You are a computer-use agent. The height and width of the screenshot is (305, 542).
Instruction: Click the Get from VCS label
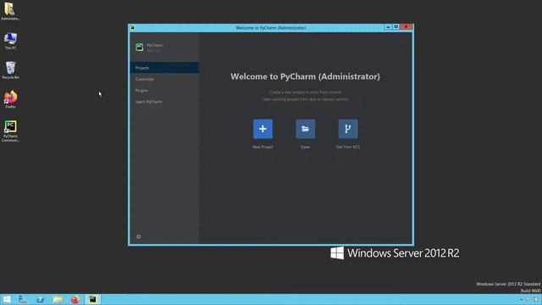click(x=348, y=147)
